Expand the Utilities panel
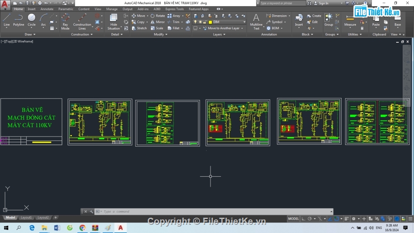414x233 pixels. click(x=355, y=34)
